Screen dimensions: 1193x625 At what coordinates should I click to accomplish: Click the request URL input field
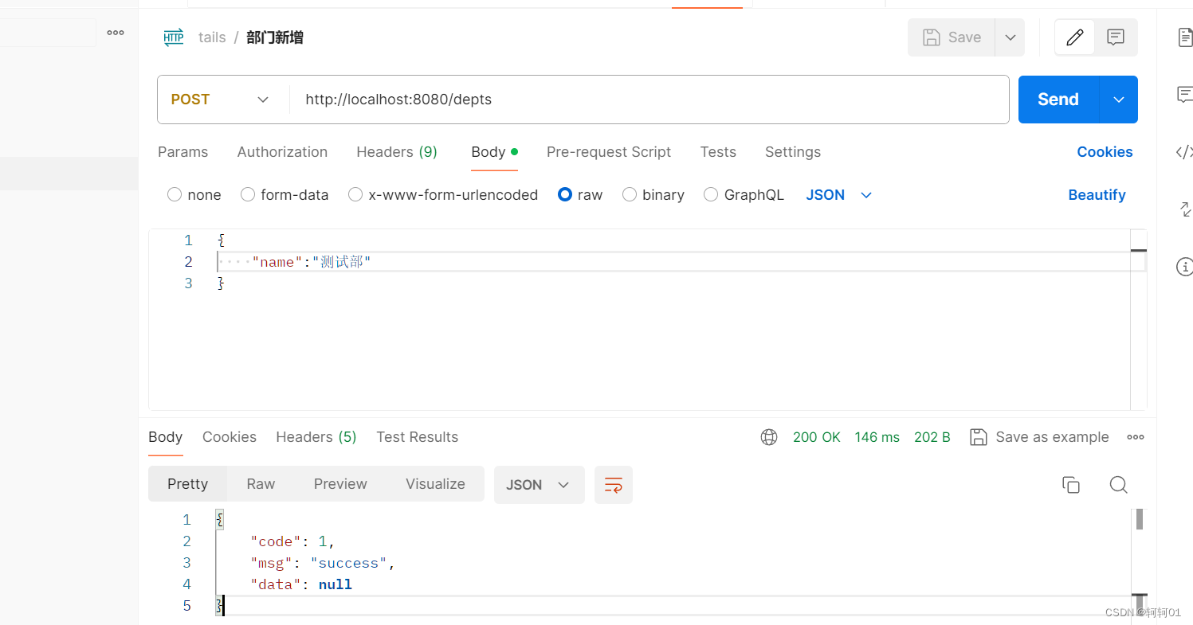pyautogui.click(x=649, y=100)
